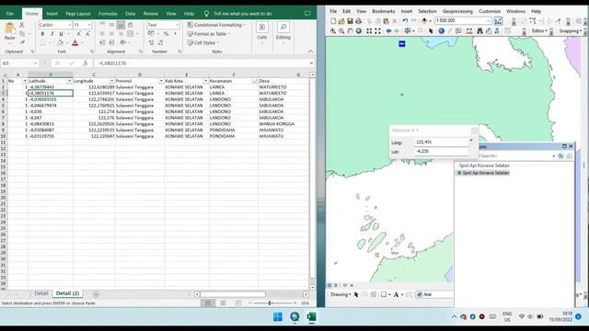Select ArcMap Zoom Out magnifier tool
This screenshot has height=331, width=589.
point(341,31)
